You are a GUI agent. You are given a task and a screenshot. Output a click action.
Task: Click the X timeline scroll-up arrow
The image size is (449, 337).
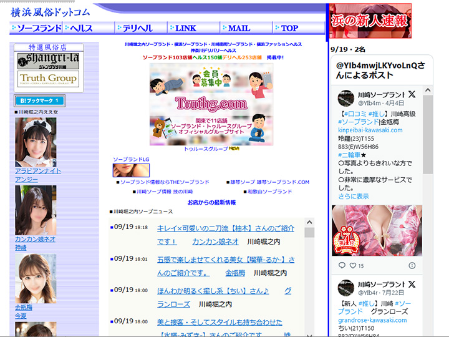428,90
